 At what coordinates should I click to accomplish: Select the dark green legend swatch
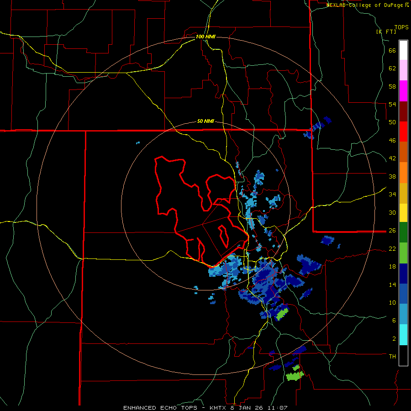coord(403,232)
